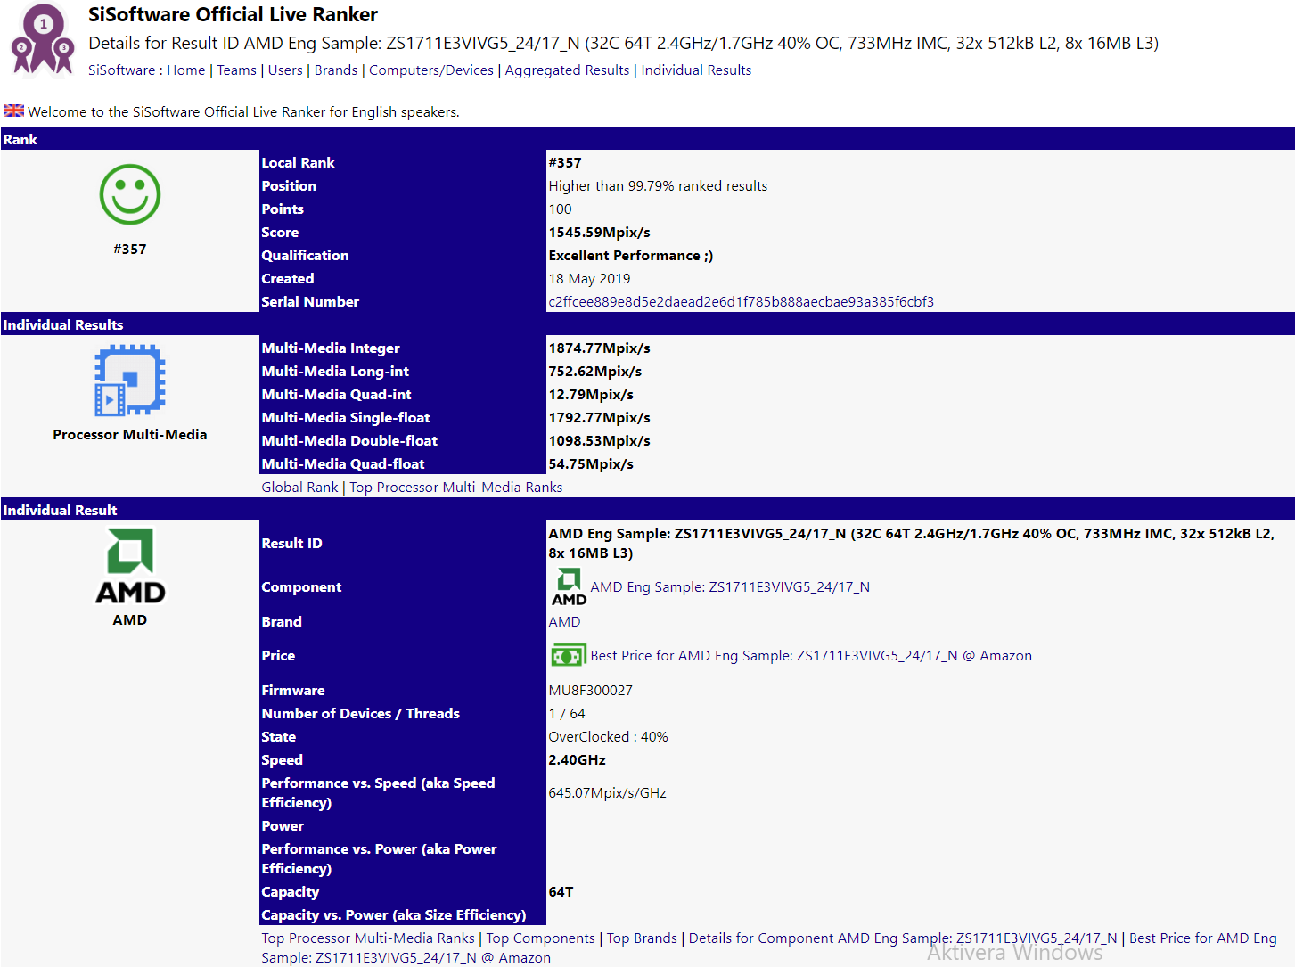
Task: Click the SiSoftware ranker ribbon logo
Action: (42, 40)
